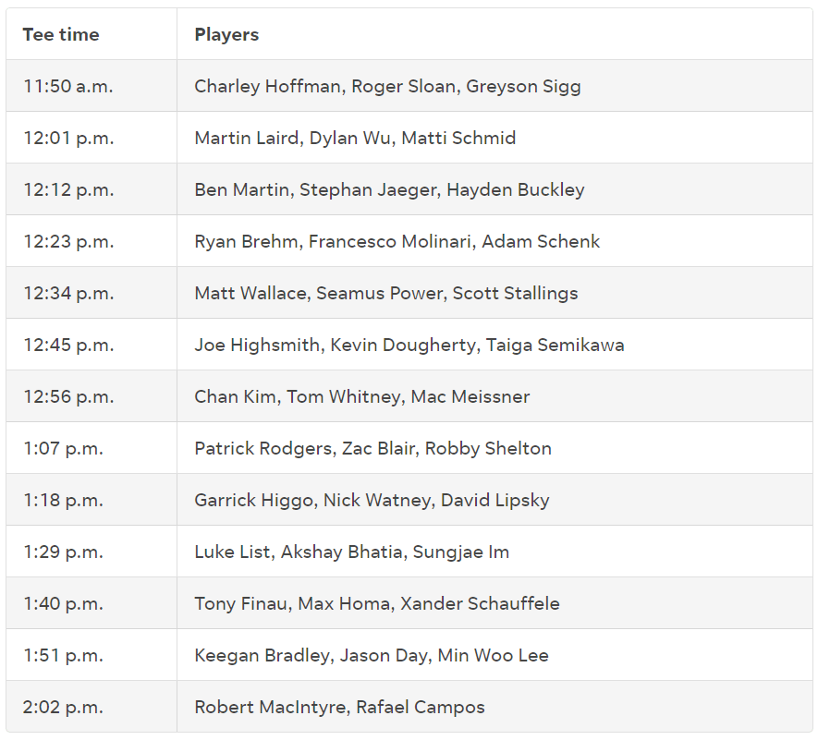Select Tony Finau, Max Homa group

[x=377, y=603]
